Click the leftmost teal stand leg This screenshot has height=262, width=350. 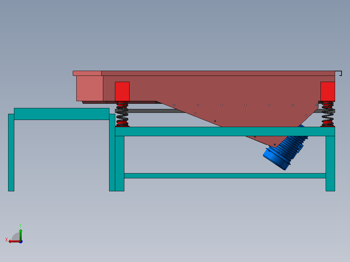(11, 152)
